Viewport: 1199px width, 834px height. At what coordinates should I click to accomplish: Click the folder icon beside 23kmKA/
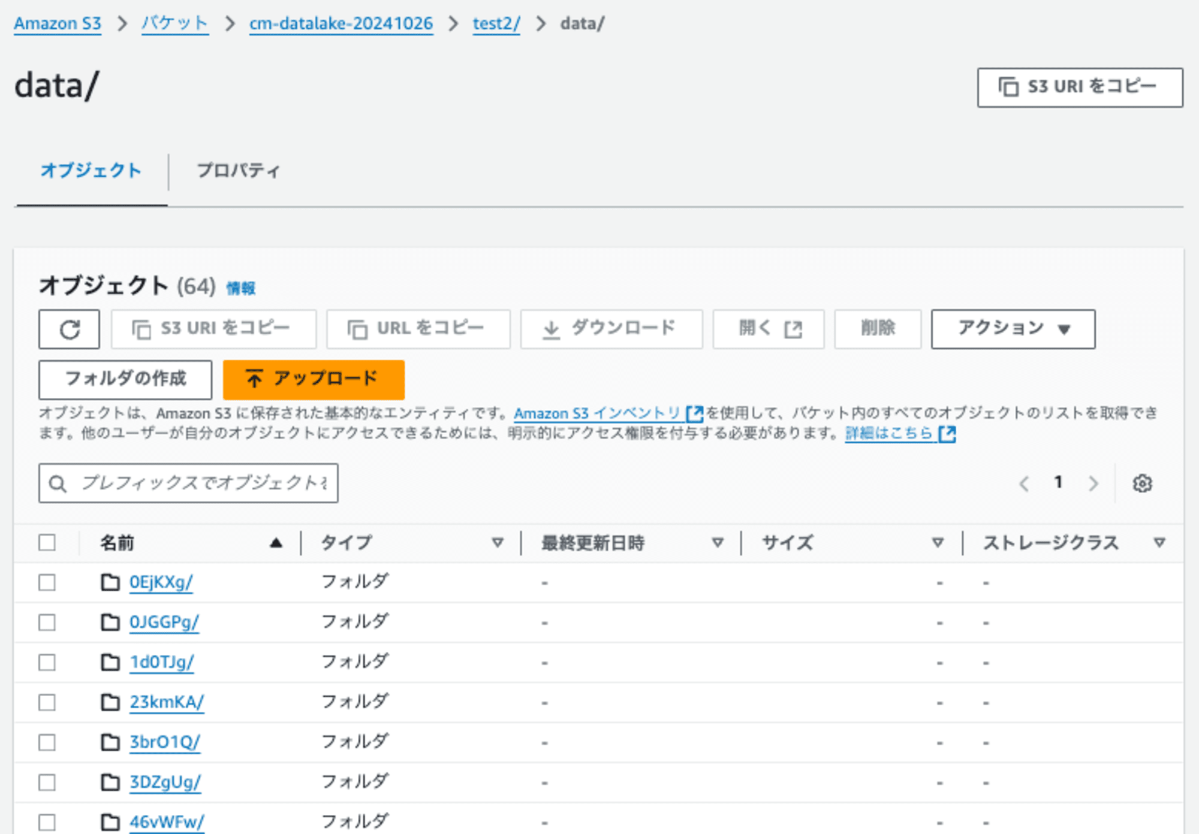pos(110,702)
